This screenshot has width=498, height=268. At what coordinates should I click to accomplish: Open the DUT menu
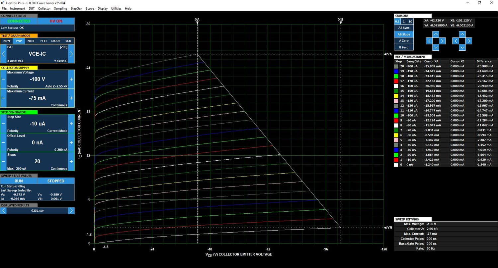point(32,8)
